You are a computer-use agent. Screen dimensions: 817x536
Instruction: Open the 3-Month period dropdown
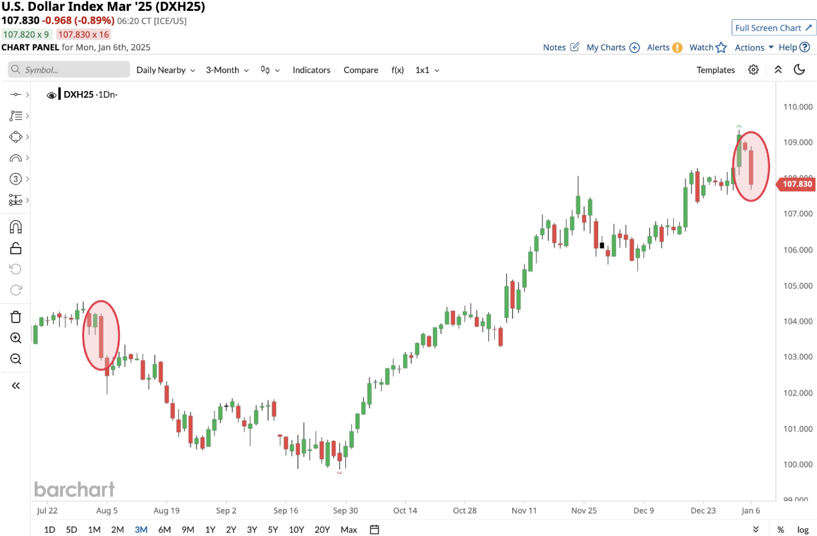click(x=227, y=70)
